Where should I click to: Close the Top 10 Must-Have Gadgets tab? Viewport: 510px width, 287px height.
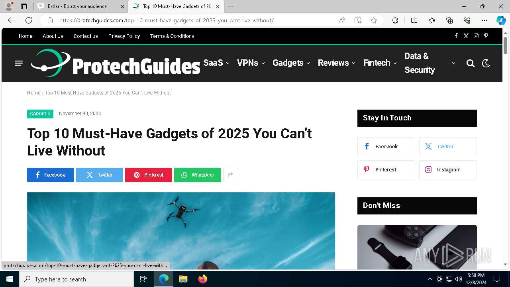(218, 6)
